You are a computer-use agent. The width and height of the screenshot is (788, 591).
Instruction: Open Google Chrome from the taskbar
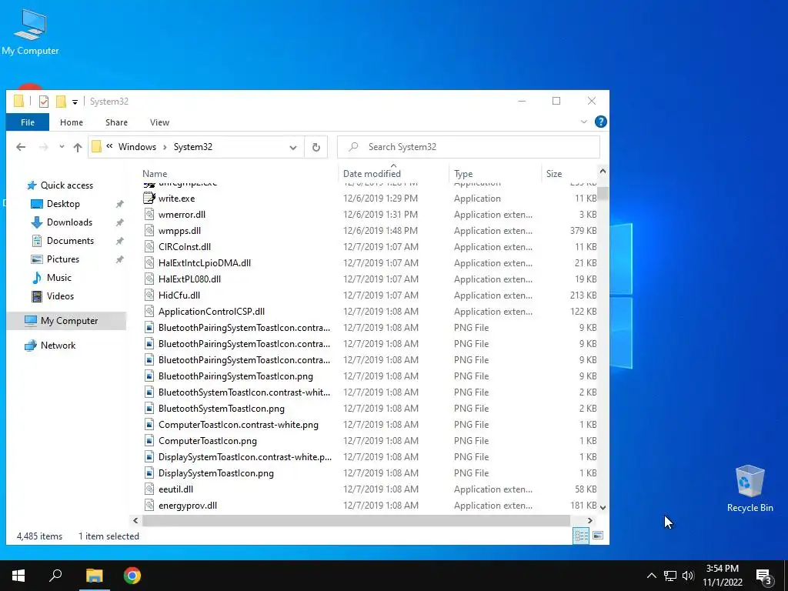[132, 576]
